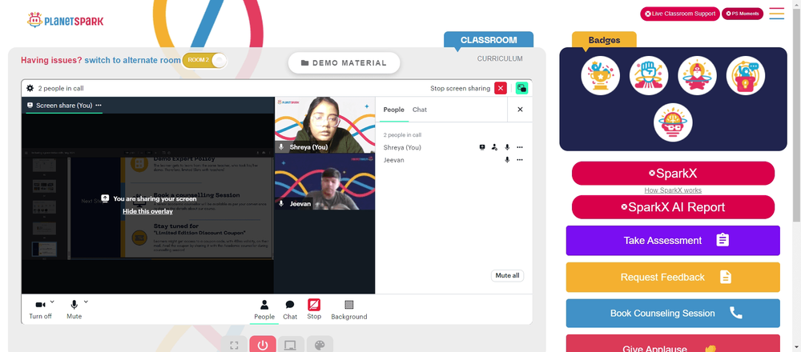Click the red stop screen sharing X

point(501,88)
